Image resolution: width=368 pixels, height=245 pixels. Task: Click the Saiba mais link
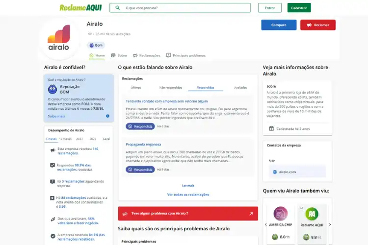[x=56, y=116]
